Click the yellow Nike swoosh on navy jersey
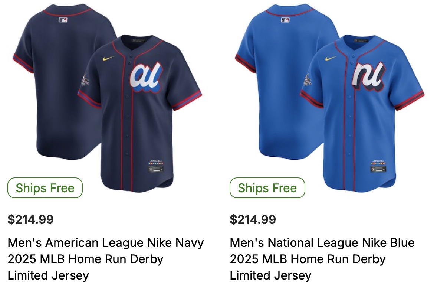Screen dimensions: 437x294 (x=108, y=58)
